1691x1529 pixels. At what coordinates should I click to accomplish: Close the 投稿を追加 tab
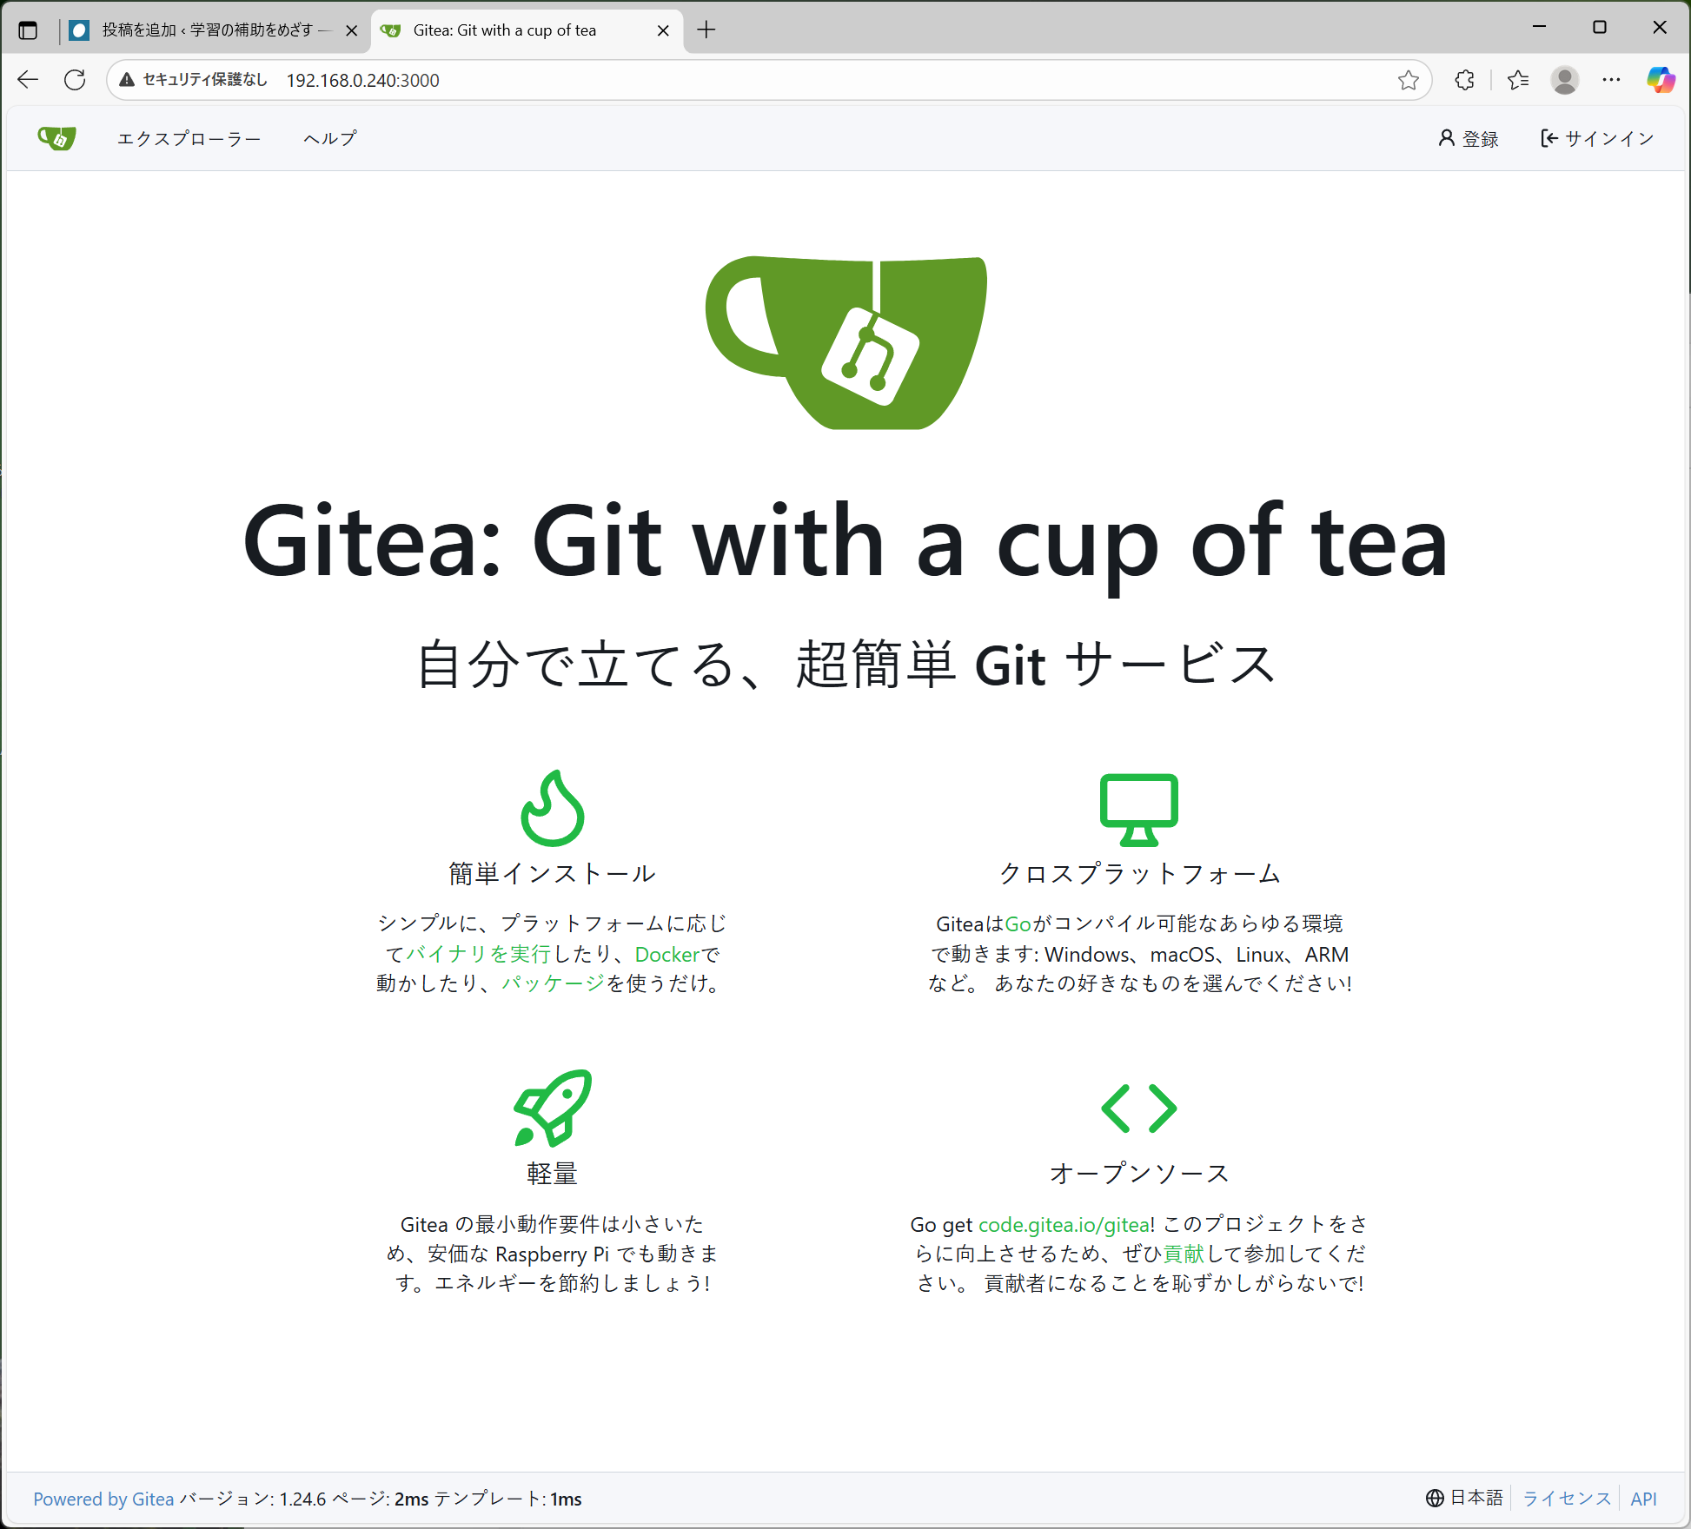point(352,30)
